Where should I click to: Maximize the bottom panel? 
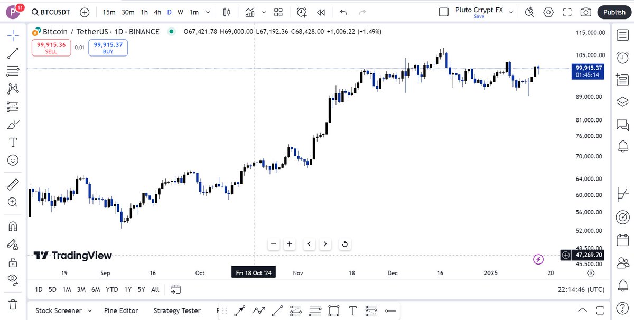[600, 310]
